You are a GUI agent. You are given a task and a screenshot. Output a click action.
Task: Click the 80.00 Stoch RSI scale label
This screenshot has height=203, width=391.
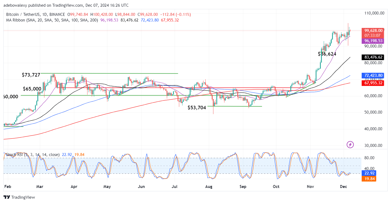369,158
